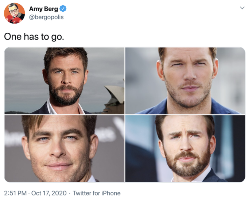Click the white sail-shaped building in top-left photo
248x199 pixels.
tap(114, 95)
